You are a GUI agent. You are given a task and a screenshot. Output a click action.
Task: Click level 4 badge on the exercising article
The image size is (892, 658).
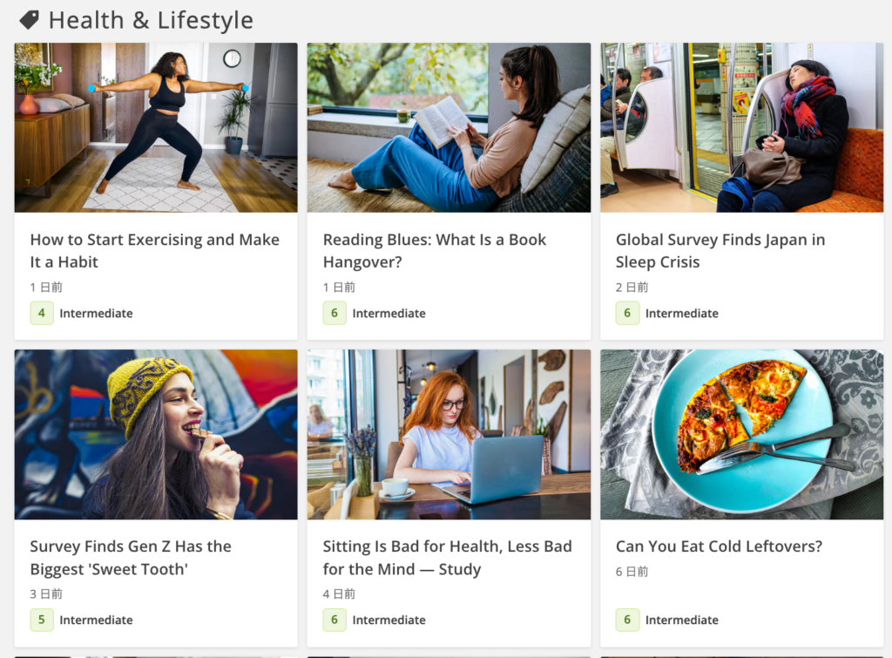[42, 313]
